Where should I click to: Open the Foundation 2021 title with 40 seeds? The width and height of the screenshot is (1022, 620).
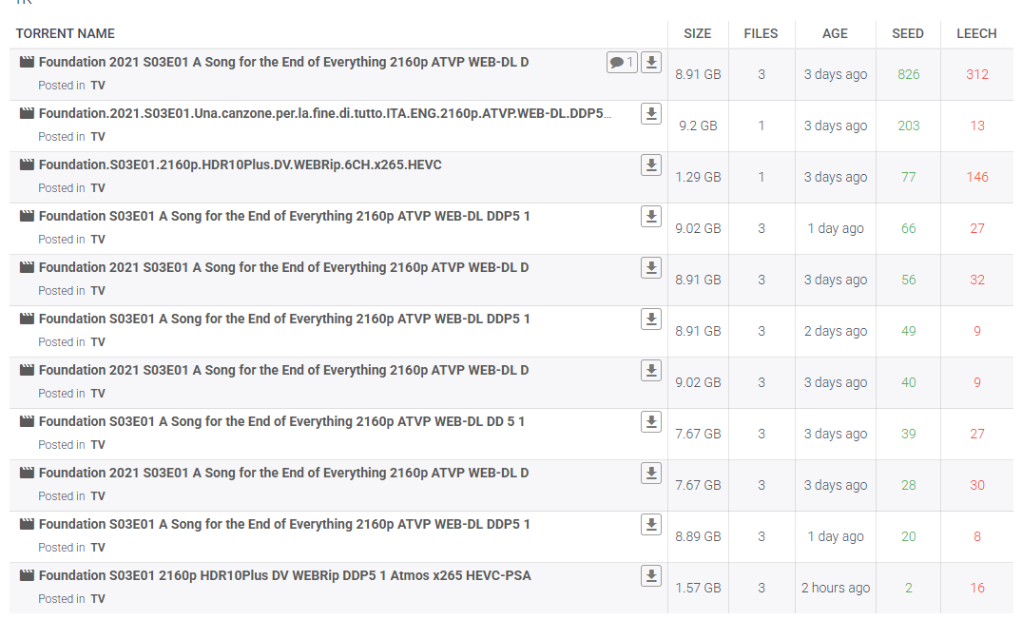(x=283, y=370)
